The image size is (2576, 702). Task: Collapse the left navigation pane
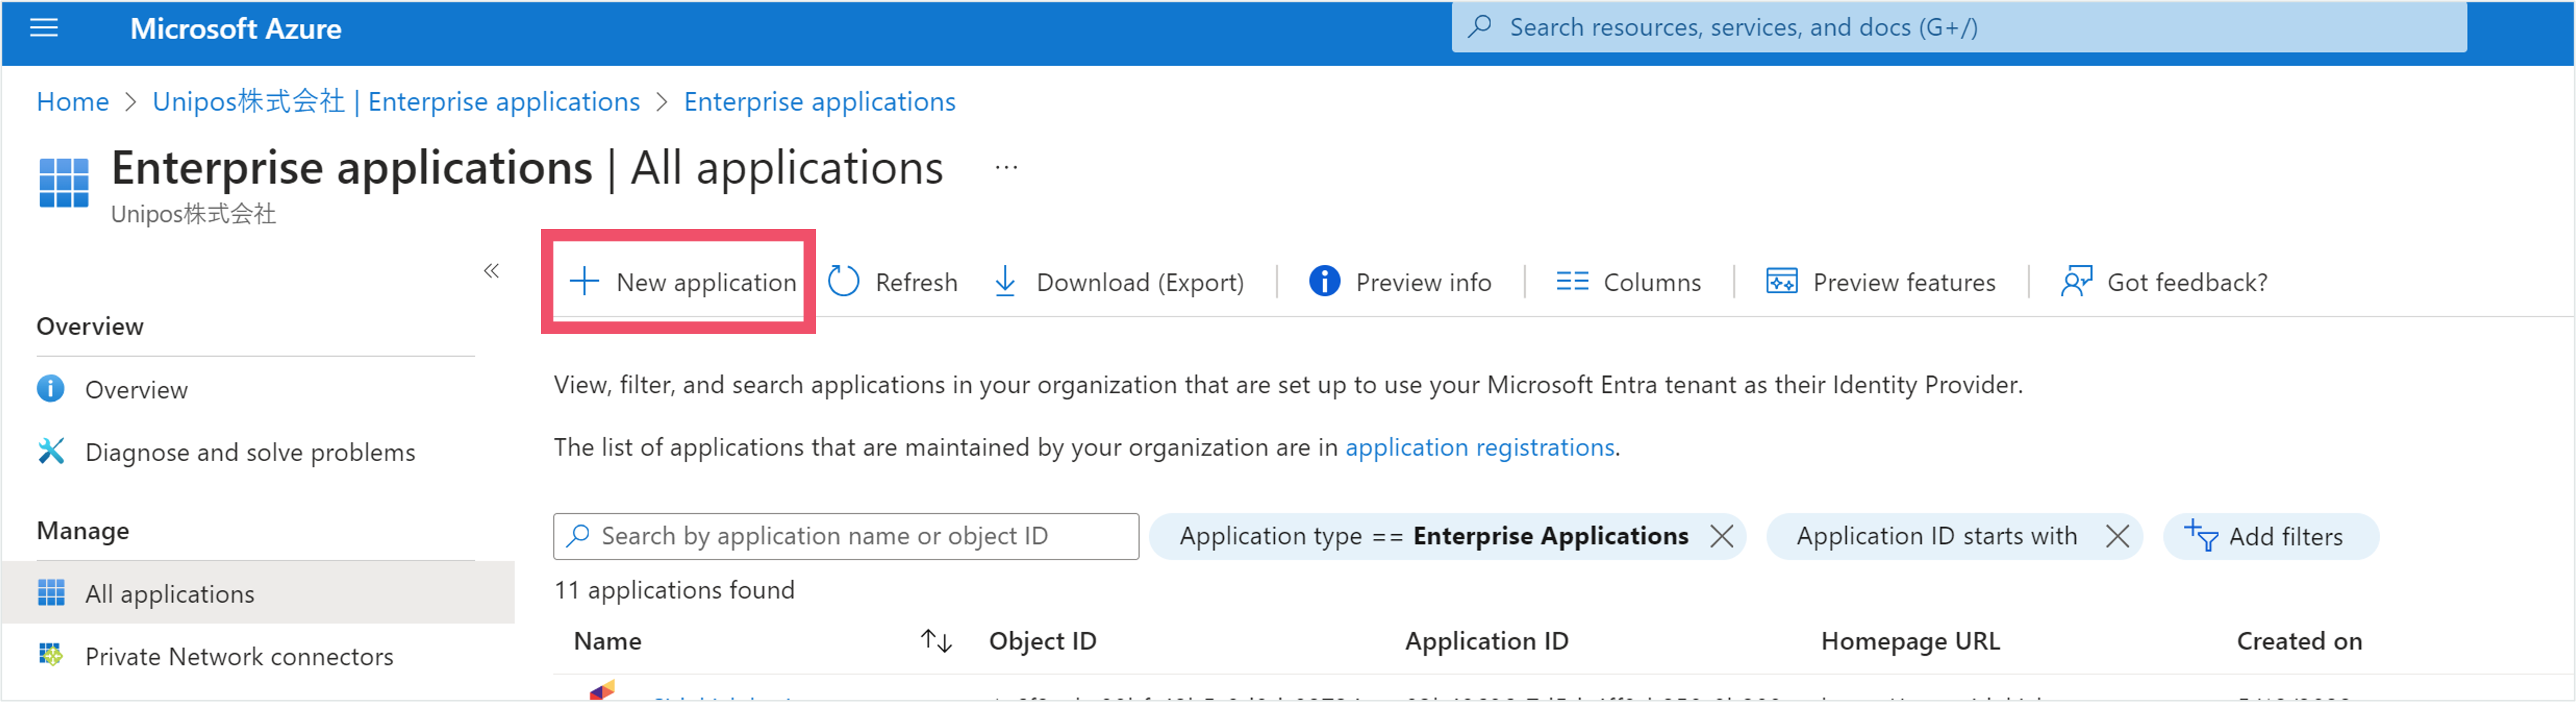491,271
